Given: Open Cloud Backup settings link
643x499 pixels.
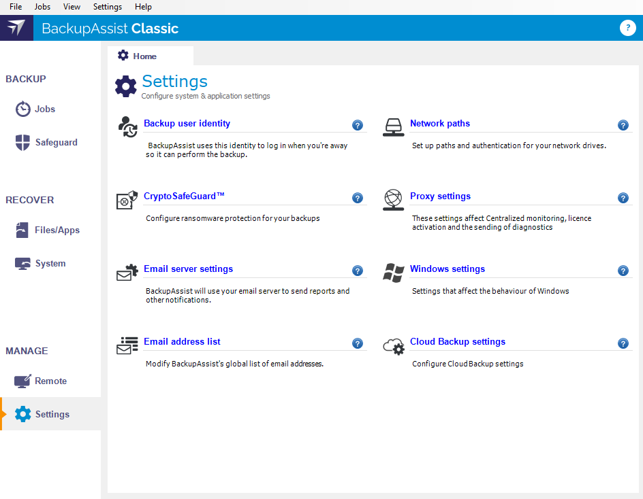Looking at the screenshot, I should (458, 342).
